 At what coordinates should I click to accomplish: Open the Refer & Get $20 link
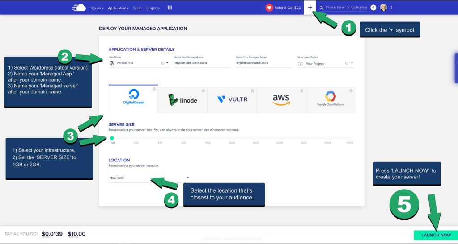click(x=288, y=8)
